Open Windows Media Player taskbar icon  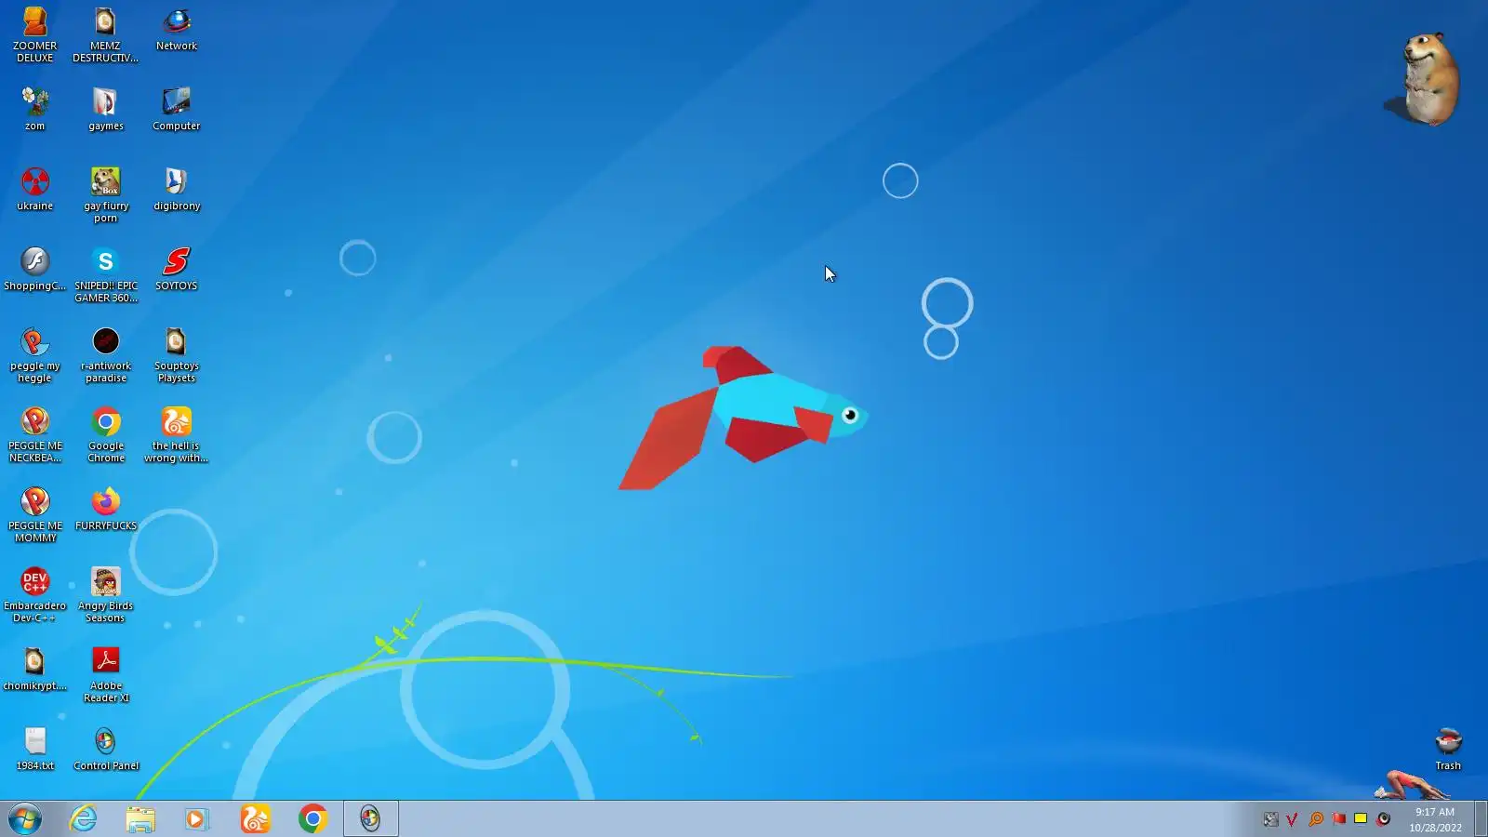(x=197, y=818)
